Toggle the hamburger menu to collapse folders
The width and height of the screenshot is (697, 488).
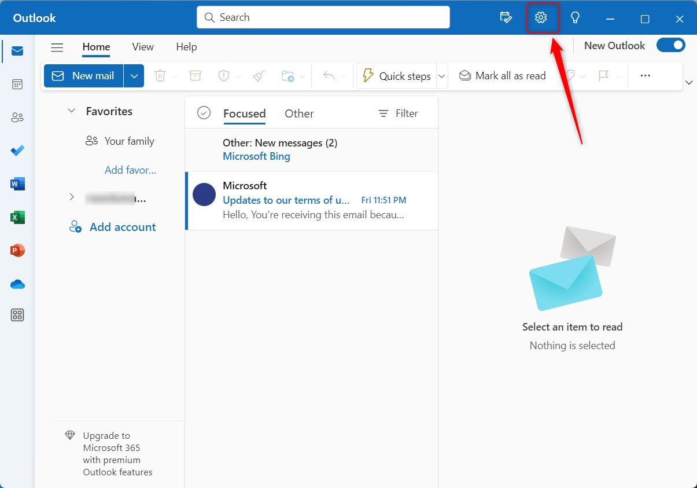[57, 47]
